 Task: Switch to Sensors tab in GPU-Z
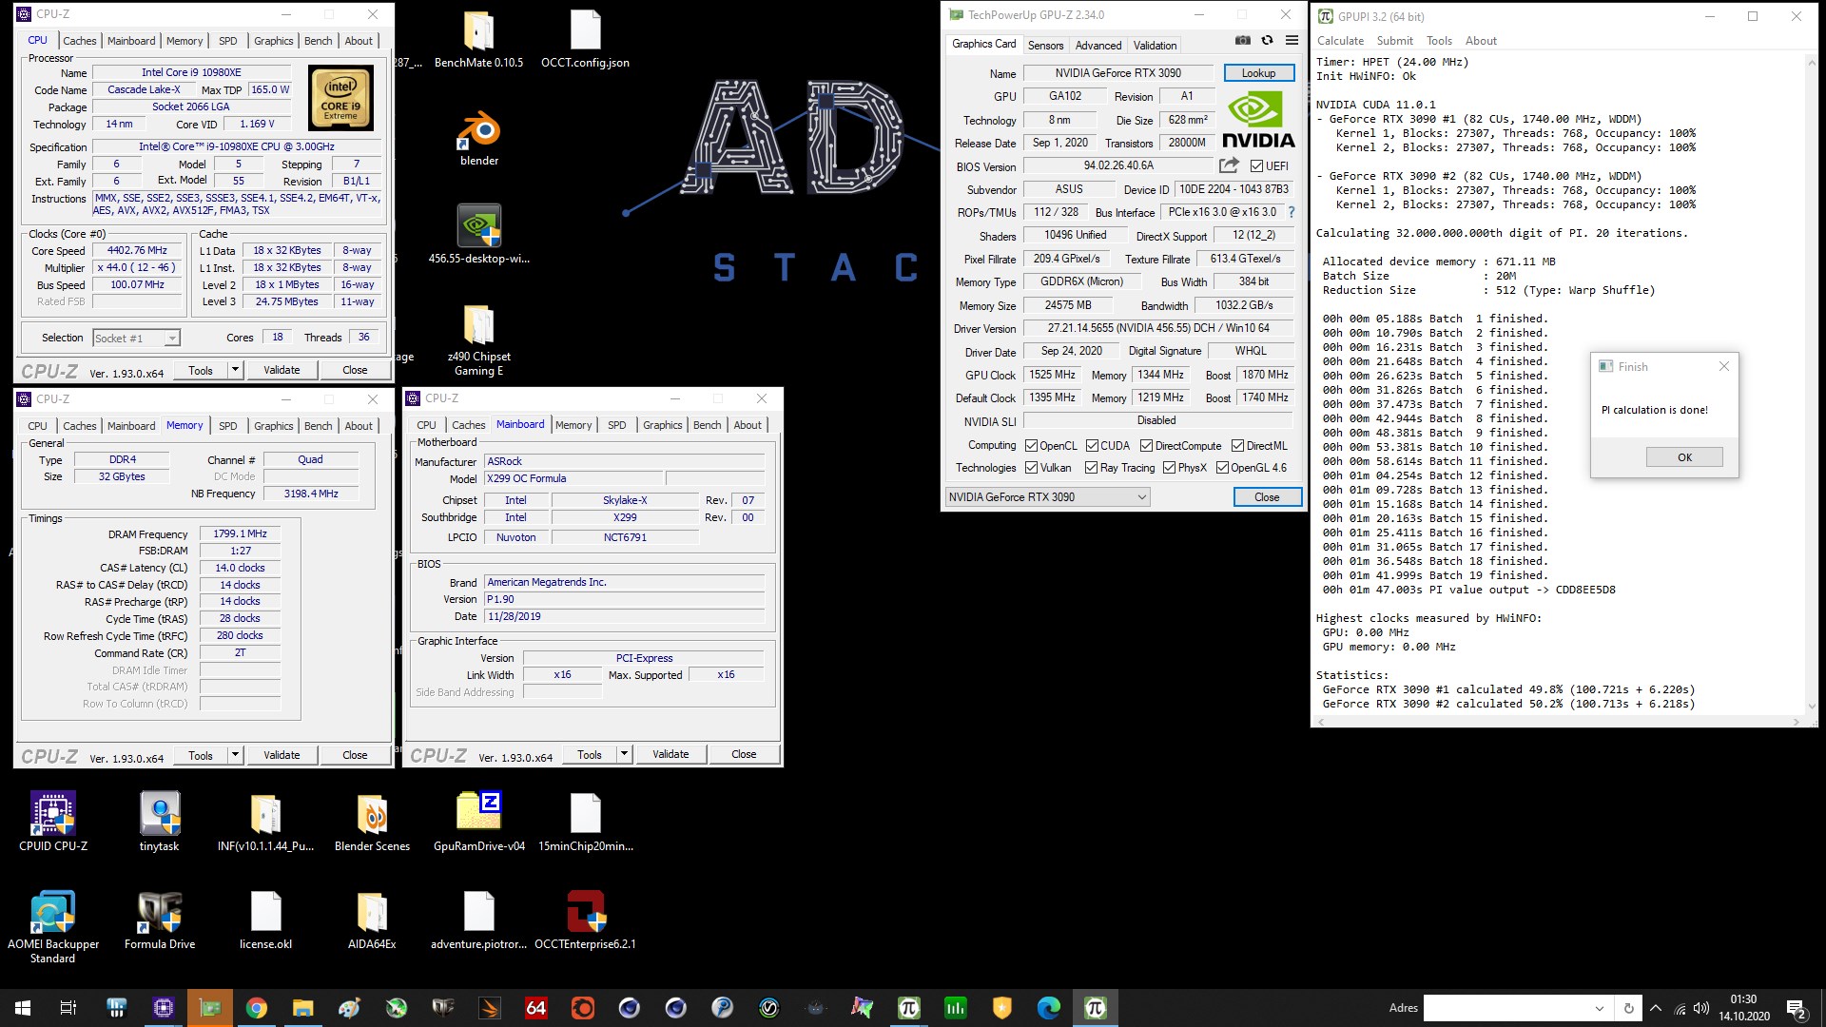click(1045, 45)
